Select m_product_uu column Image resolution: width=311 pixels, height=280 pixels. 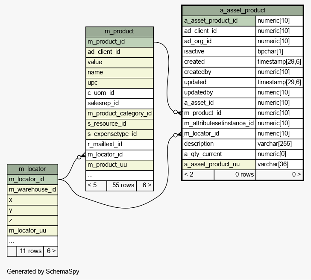click(120, 165)
